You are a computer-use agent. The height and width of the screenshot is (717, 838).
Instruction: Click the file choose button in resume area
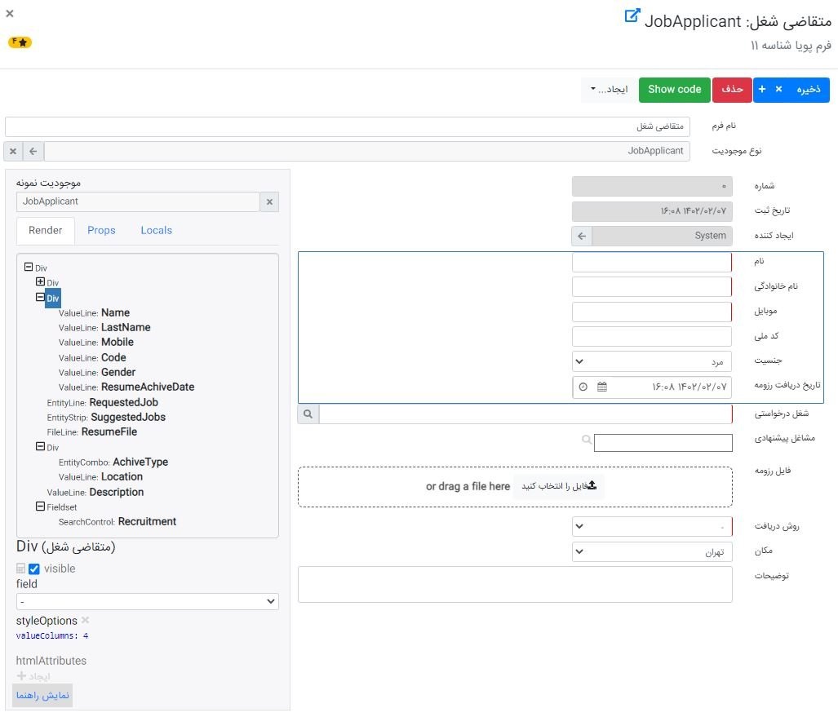559,486
